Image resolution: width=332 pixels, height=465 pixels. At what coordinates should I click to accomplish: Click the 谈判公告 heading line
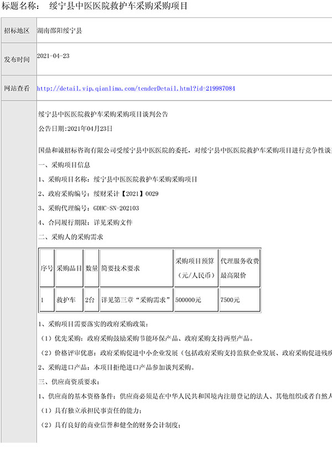coord(103,114)
